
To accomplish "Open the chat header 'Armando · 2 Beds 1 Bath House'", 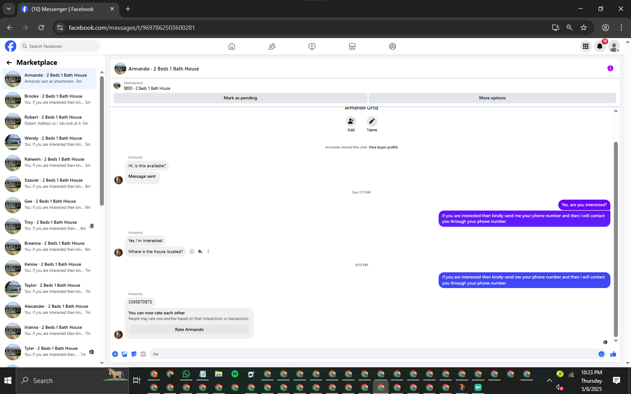I will point(163,69).
